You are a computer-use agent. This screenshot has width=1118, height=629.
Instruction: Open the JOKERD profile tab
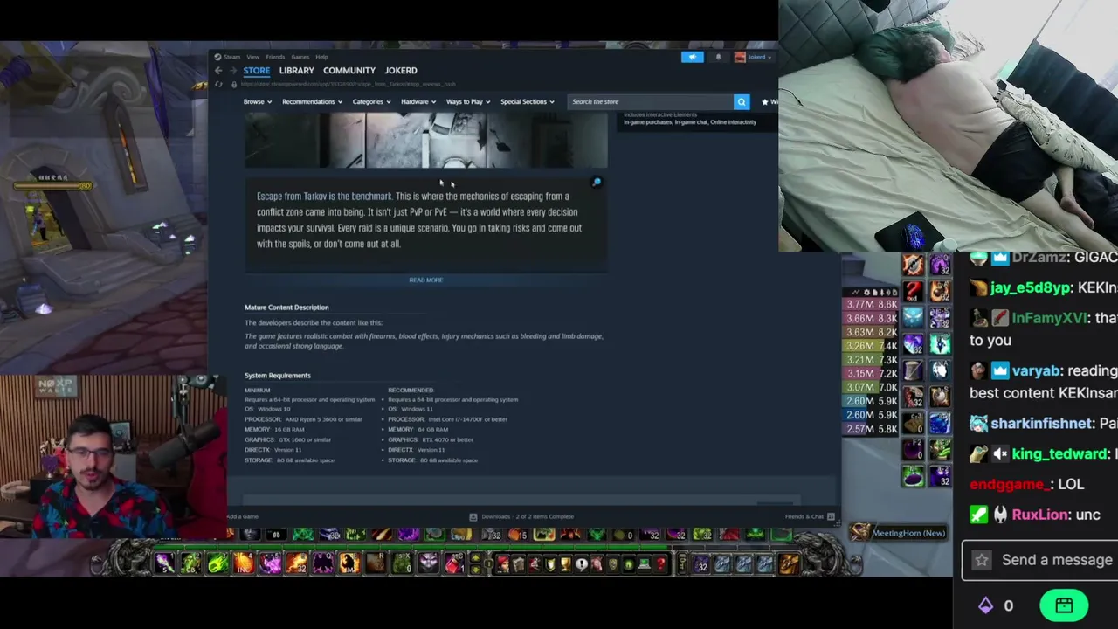point(401,70)
